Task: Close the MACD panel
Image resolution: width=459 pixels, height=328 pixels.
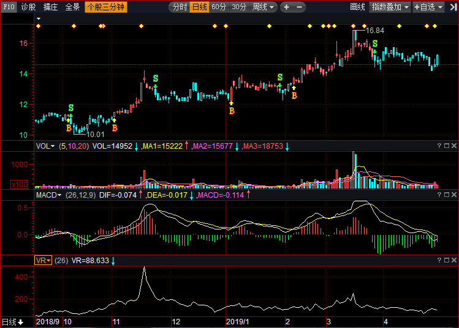Action: 454,195
